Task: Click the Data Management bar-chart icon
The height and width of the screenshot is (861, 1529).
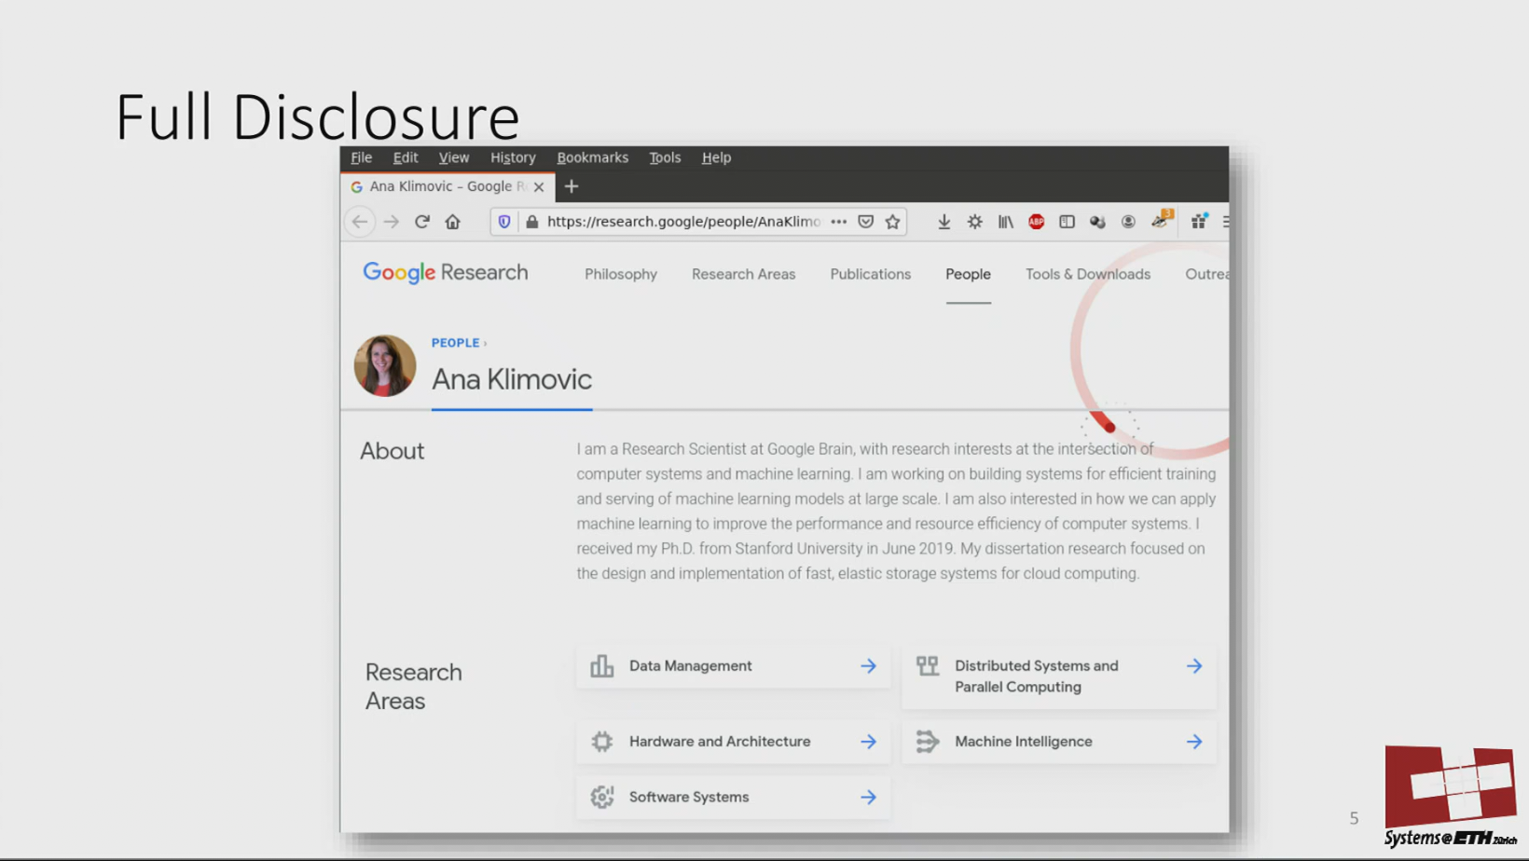Action: pos(602,666)
